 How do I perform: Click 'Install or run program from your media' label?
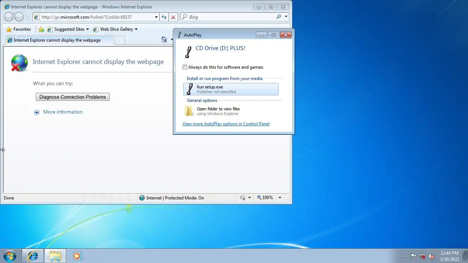point(224,79)
